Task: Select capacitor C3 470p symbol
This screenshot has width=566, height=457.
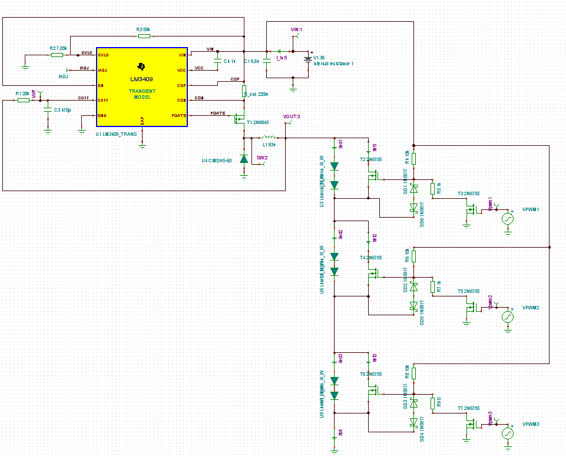Action: 48,110
